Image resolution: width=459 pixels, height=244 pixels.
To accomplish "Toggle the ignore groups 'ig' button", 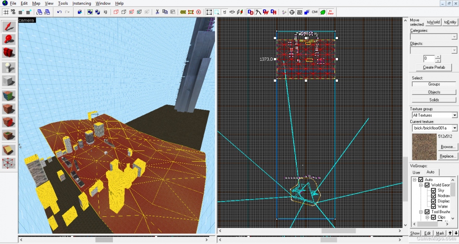I will click(x=105, y=12).
